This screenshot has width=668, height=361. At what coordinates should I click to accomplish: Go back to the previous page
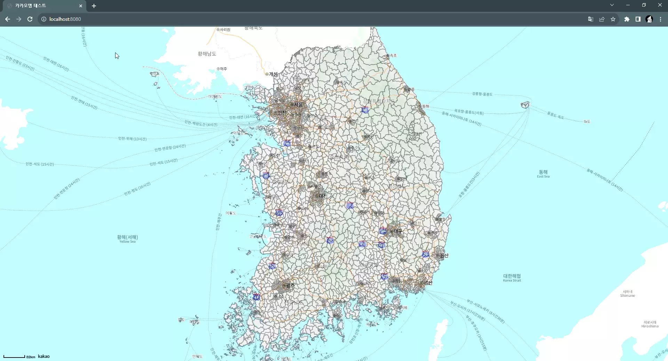point(8,19)
